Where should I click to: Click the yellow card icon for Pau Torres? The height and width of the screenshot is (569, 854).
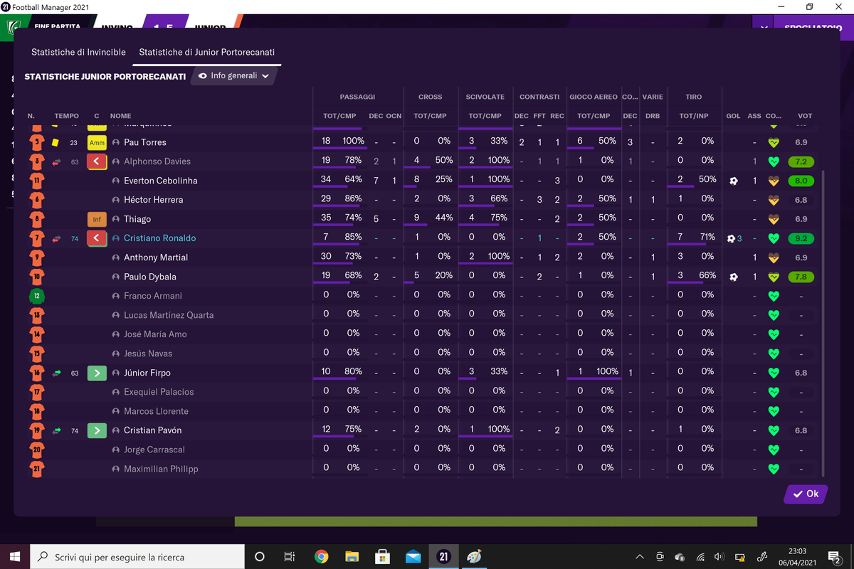tap(55, 142)
